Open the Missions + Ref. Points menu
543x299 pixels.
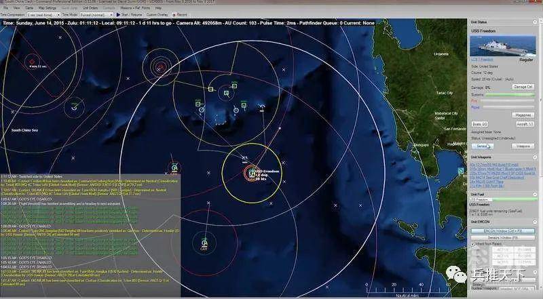pos(135,7)
